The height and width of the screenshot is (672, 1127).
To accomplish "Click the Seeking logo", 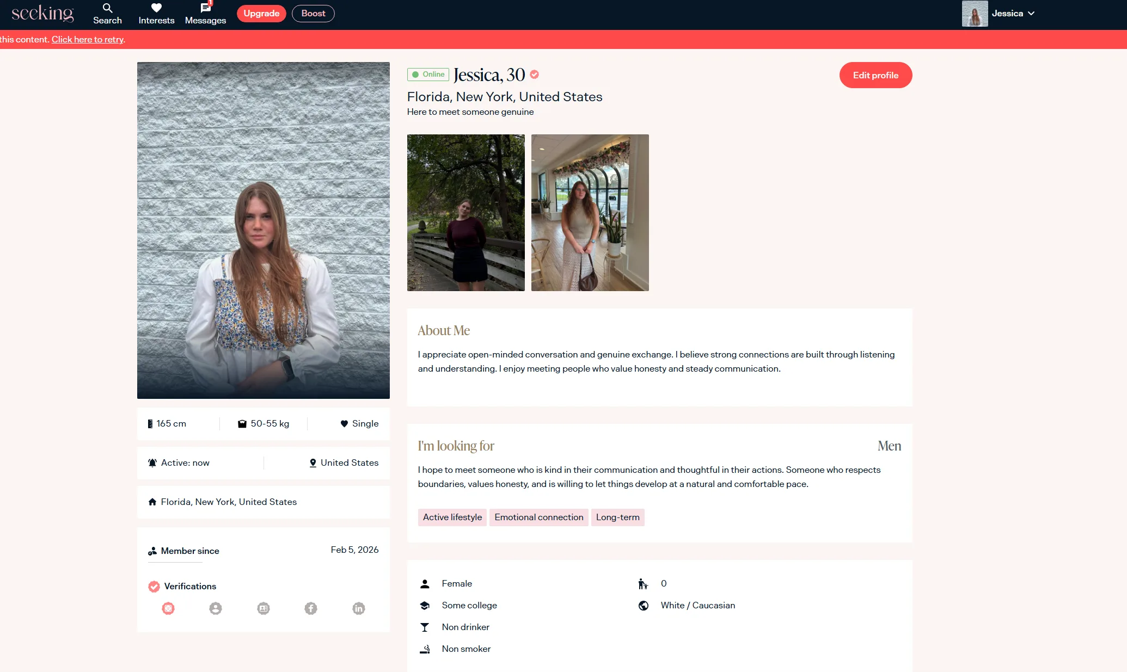I will coord(42,13).
